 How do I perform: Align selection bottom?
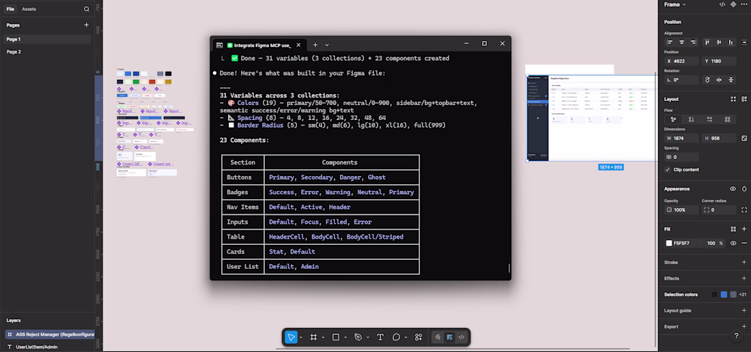tap(731, 42)
